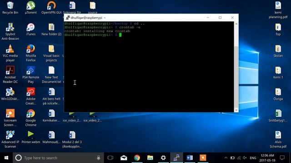
Task: Open the Kemi 1 folder
Action: 278,72
